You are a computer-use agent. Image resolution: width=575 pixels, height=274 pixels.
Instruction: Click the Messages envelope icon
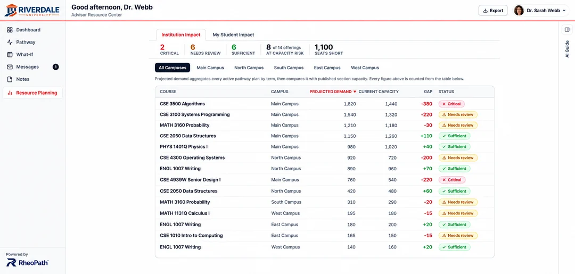[10, 67]
